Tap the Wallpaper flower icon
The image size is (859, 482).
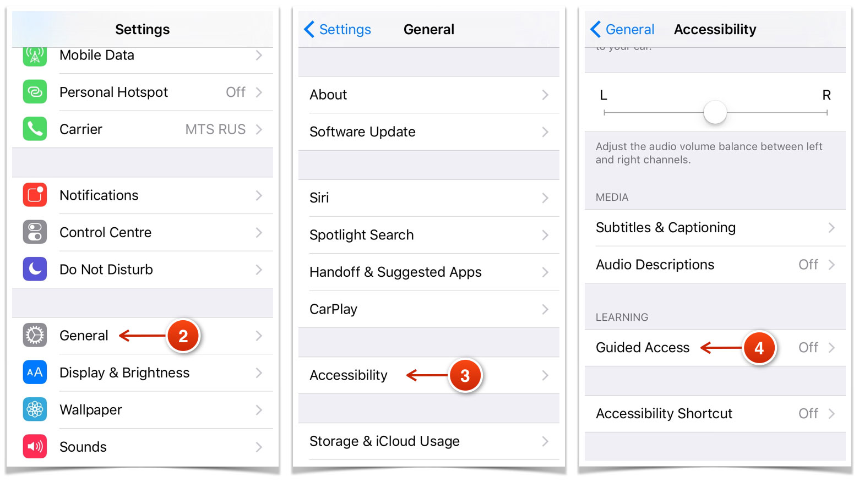(35, 410)
